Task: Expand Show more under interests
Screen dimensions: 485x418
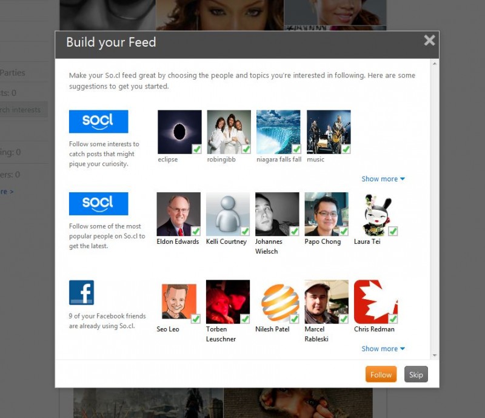Action: click(383, 179)
